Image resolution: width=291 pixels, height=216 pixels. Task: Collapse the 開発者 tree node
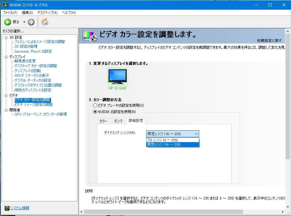6,110
